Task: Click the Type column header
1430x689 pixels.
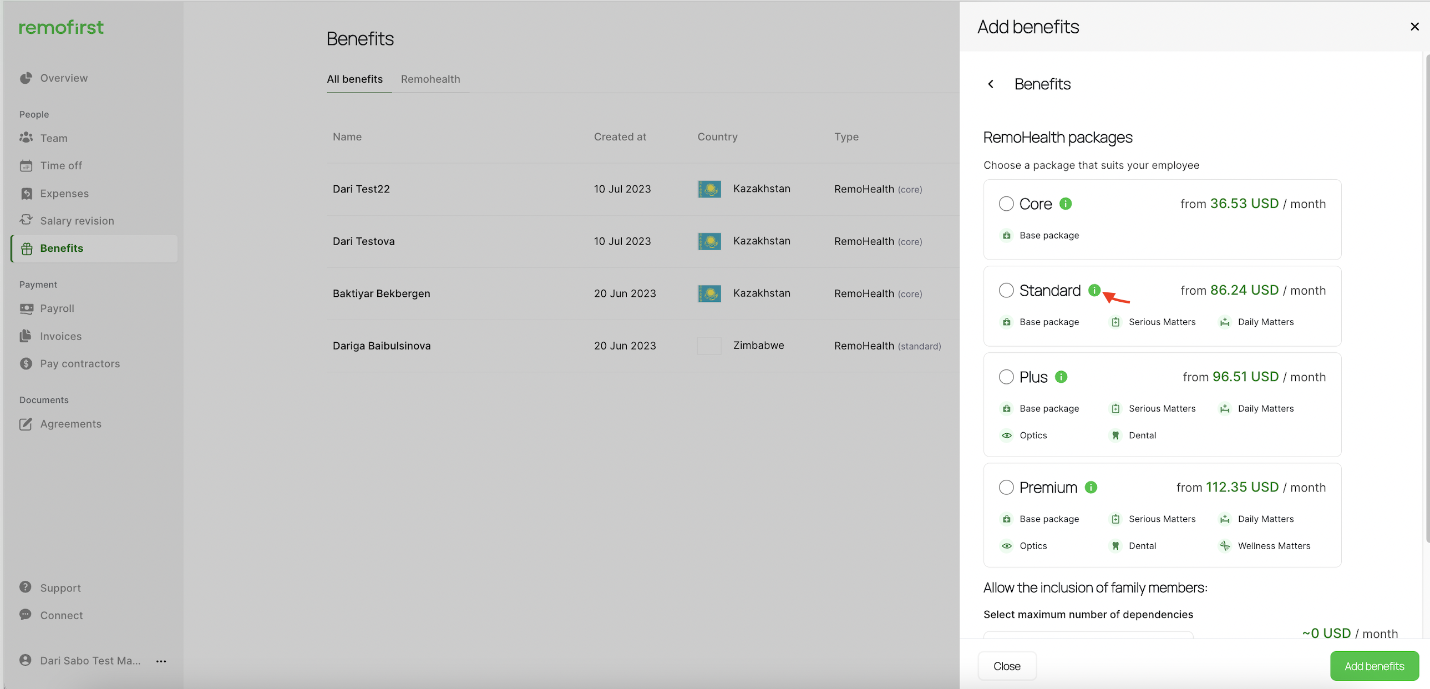Action: point(846,136)
